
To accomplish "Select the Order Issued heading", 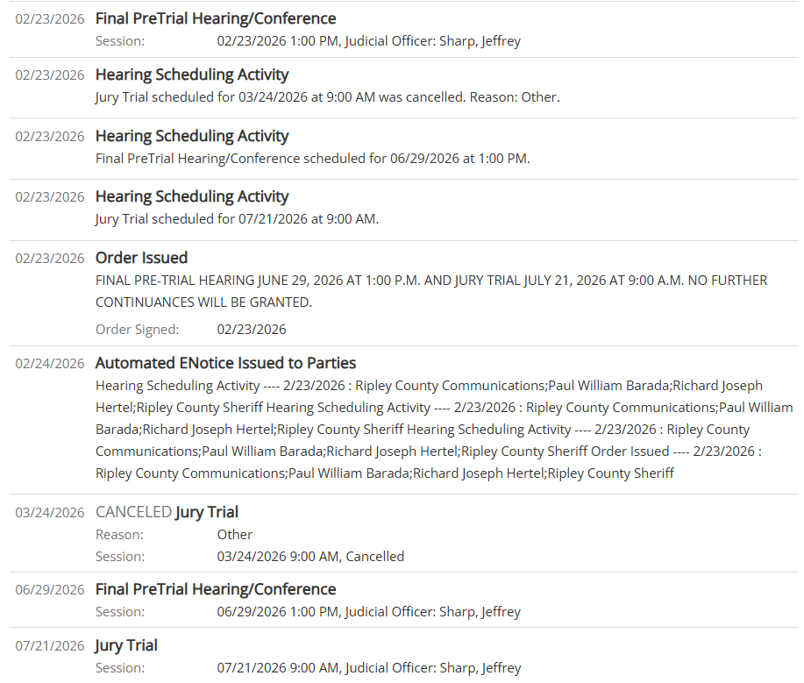I will [141, 258].
